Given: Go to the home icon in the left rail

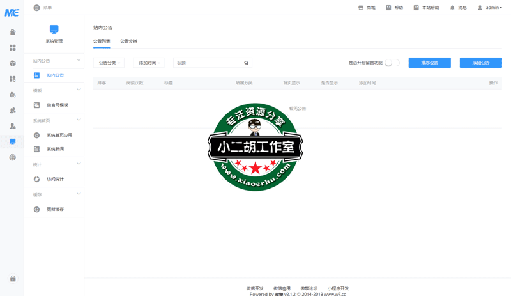Looking at the screenshot, I should click(x=12, y=32).
